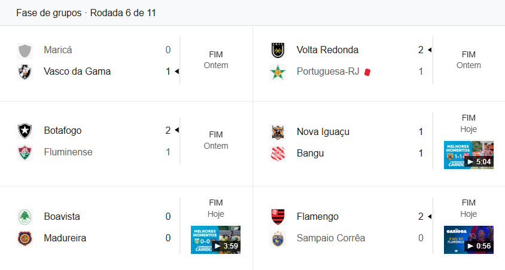This screenshot has width=505, height=270.
Task: Open Vasco da Gama team link
Action: [x=77, y=72]
